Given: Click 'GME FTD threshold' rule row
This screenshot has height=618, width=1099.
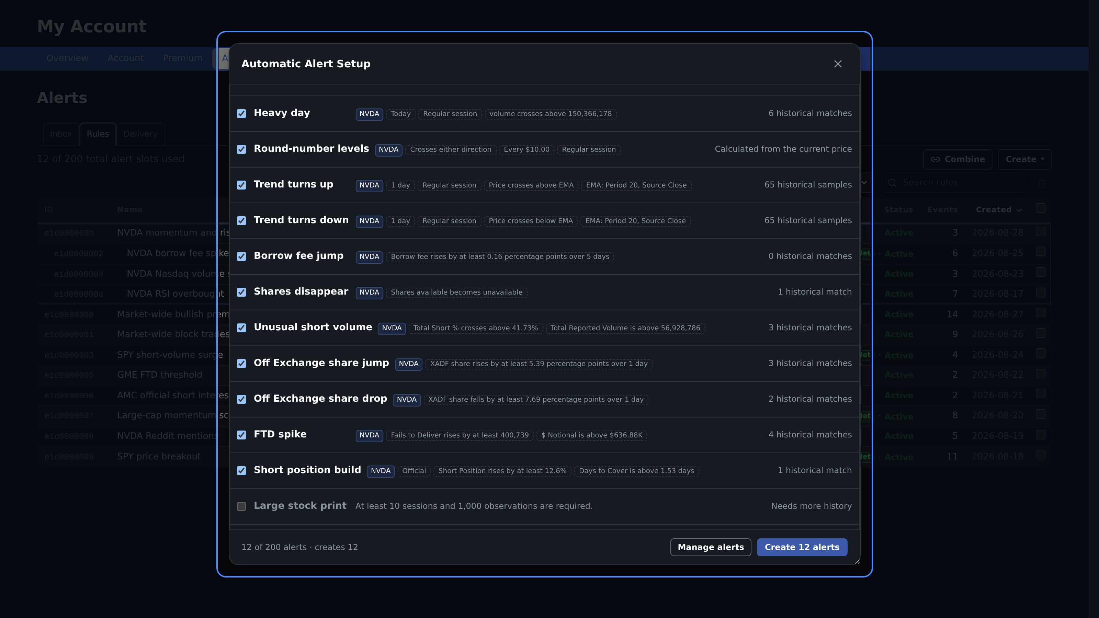Looking at the screenshot, I should (160, 375).
